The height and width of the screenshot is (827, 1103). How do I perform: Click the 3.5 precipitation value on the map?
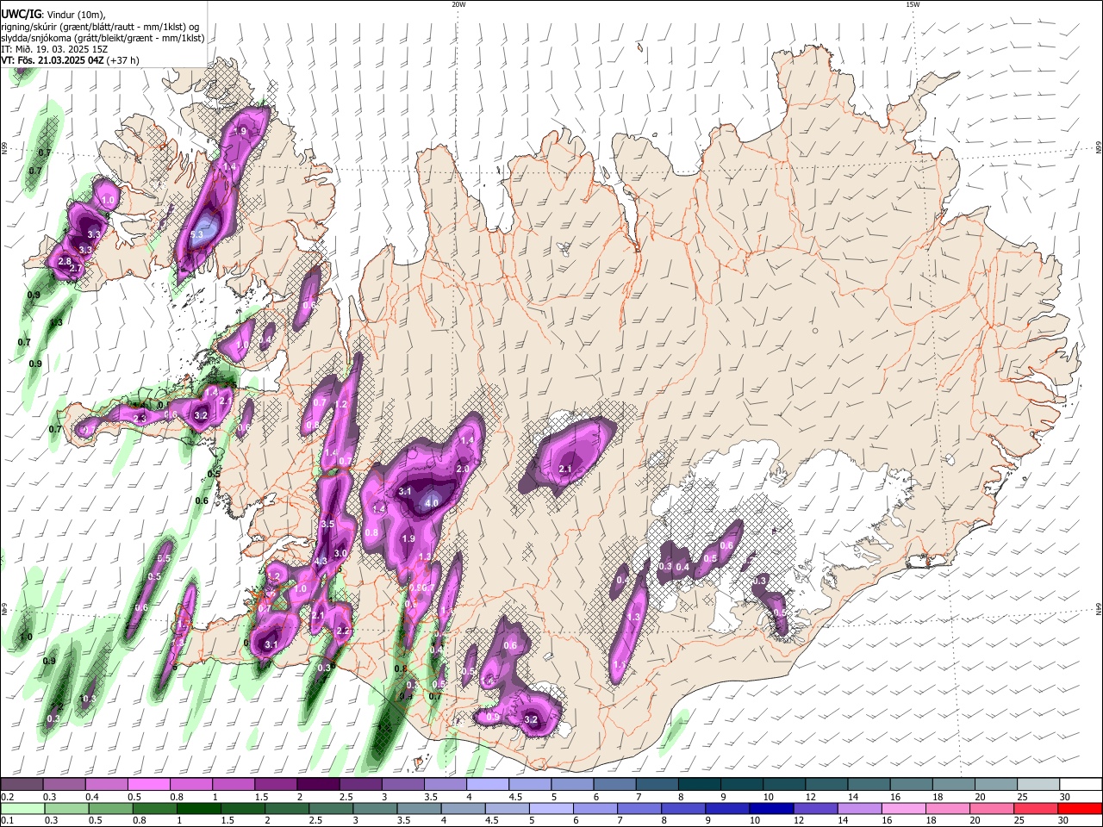[x=327, y=524]
